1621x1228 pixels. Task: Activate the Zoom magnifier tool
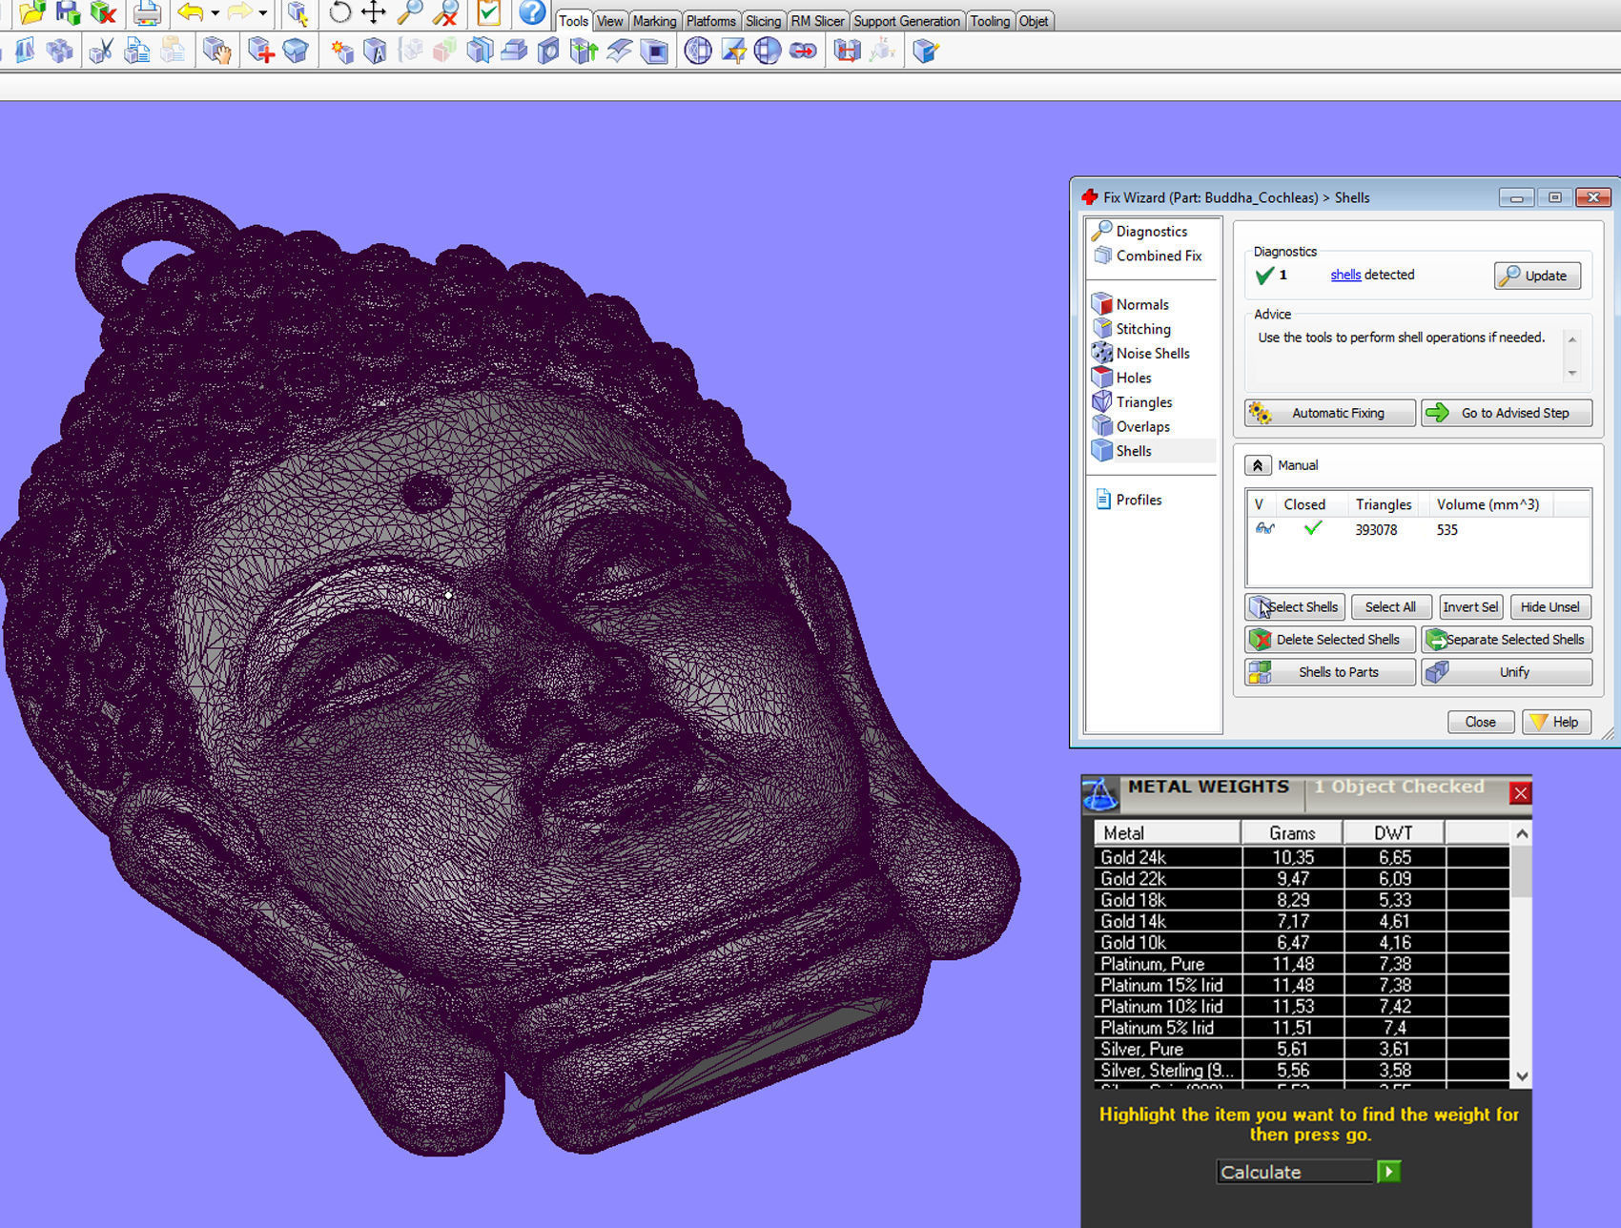(x=410, y=12)
